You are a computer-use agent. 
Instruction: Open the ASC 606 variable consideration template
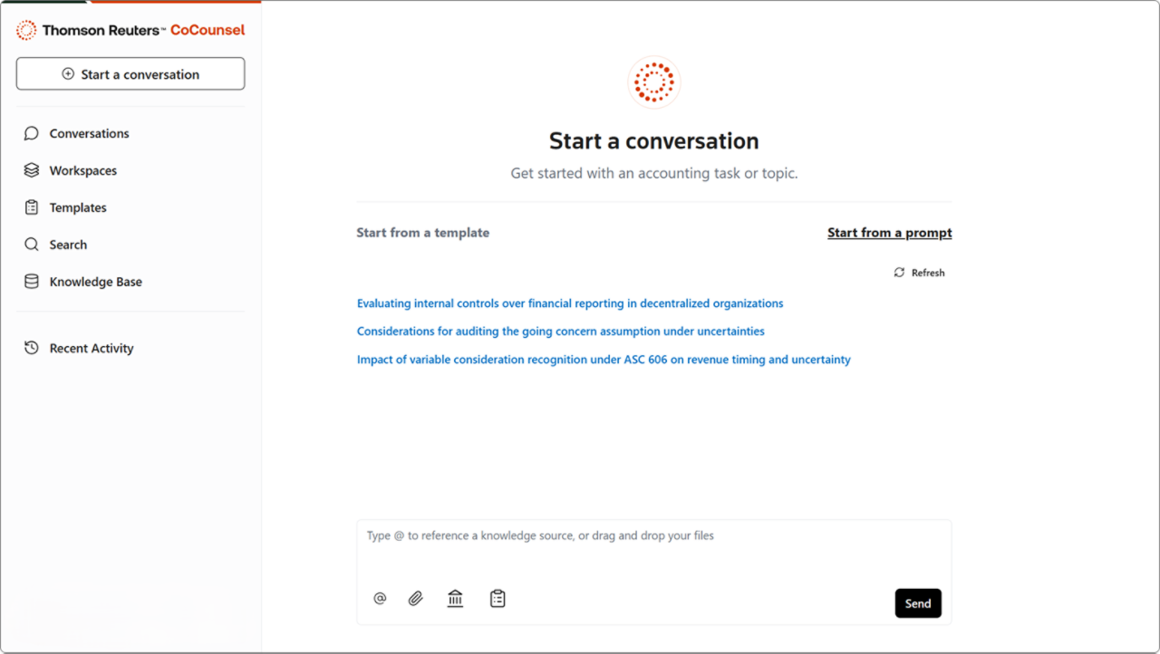coord(604,360)
